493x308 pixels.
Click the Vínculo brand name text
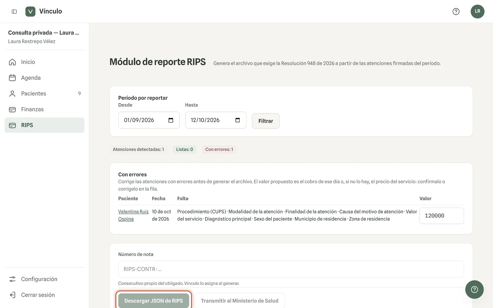[x=51, y=11]
